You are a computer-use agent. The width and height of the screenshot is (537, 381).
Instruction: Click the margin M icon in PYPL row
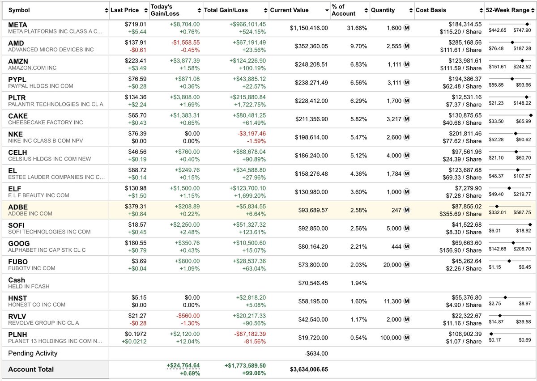tap(407, 83)
